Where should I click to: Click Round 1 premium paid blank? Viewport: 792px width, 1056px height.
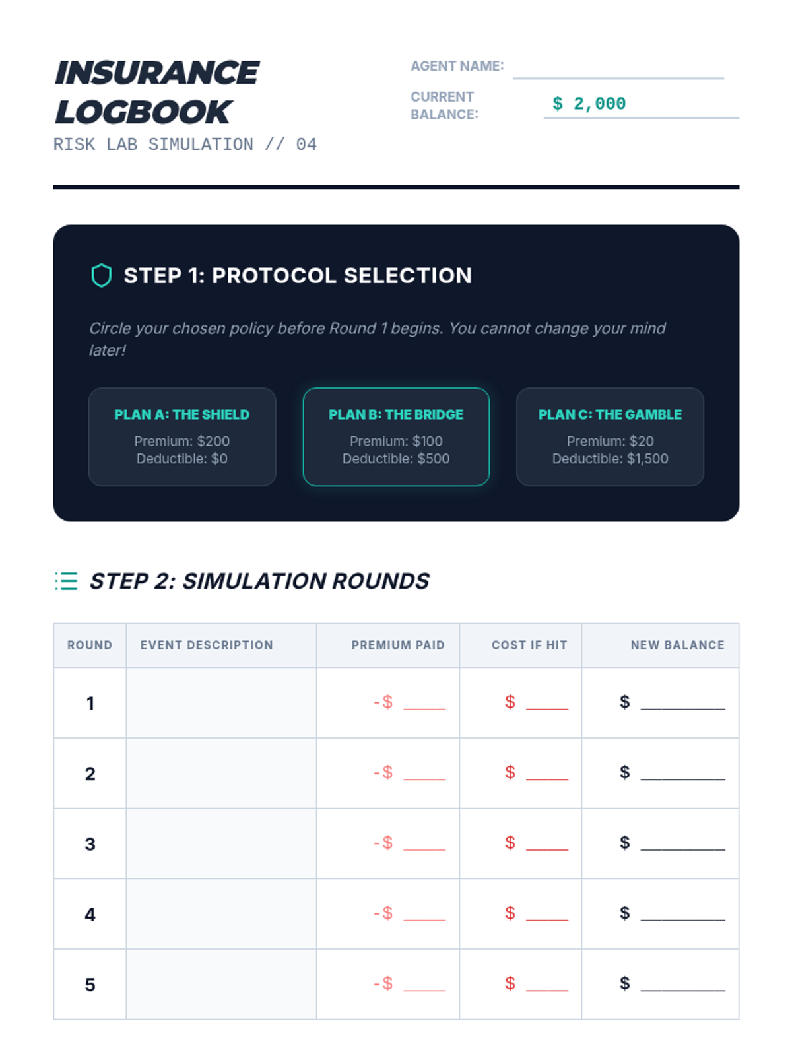pyautogui.click(x=424, y=703)
